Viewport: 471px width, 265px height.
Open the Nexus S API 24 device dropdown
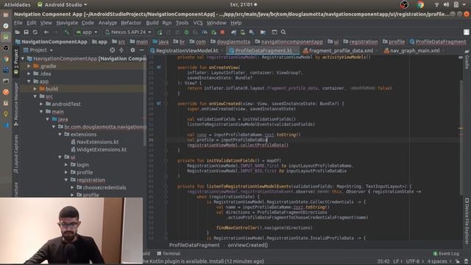[x=128, y=32]
